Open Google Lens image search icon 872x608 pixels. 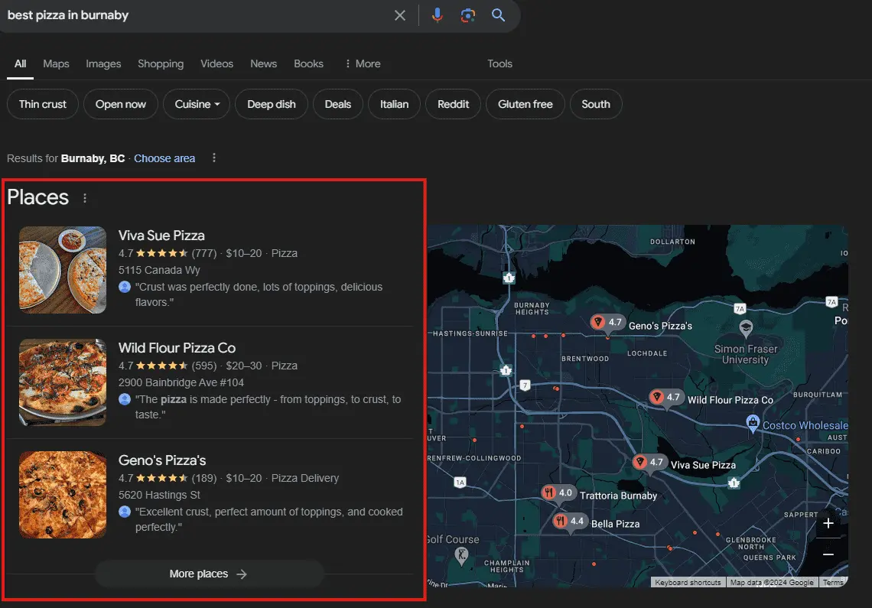point(467,15)
